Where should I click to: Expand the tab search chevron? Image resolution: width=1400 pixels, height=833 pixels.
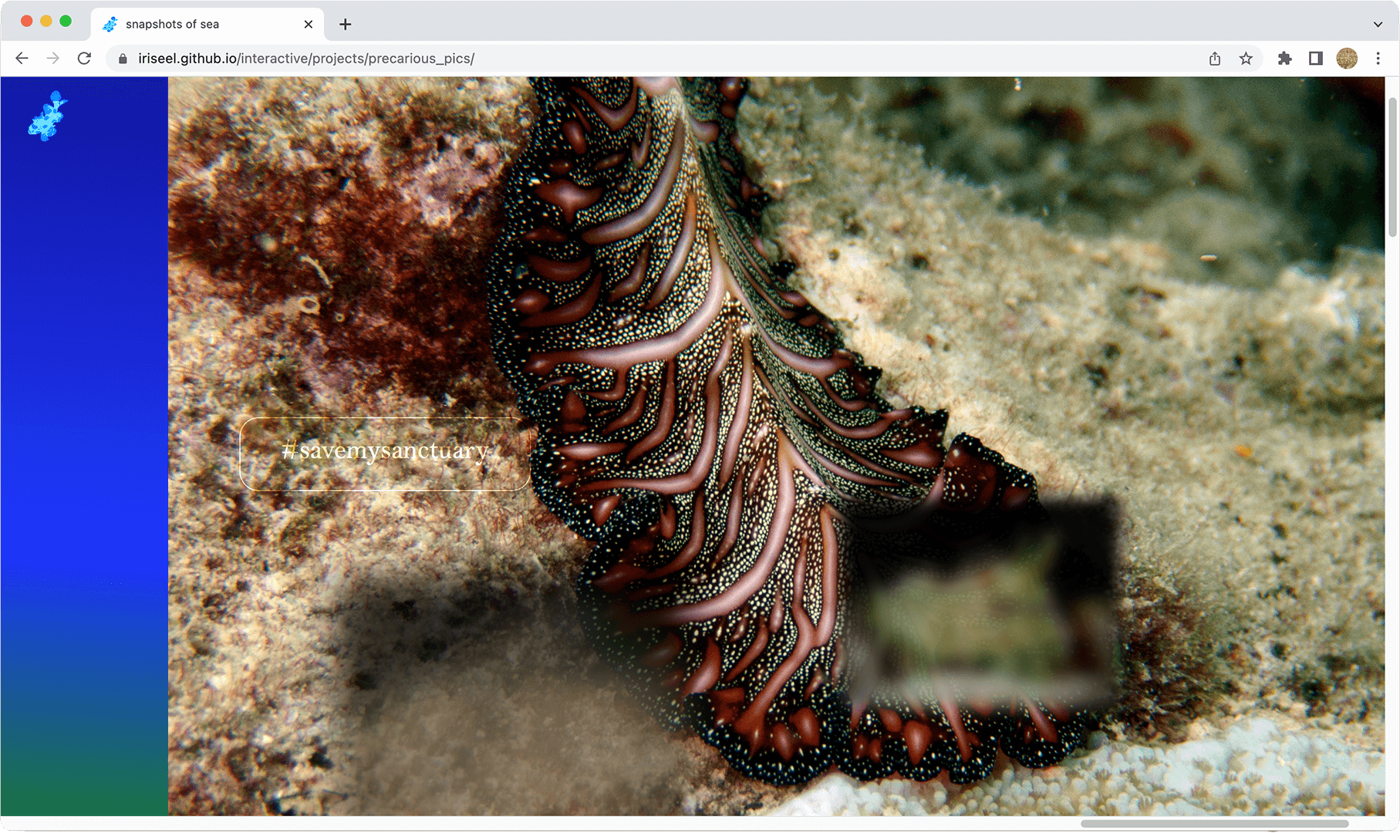click(1378, 24)
